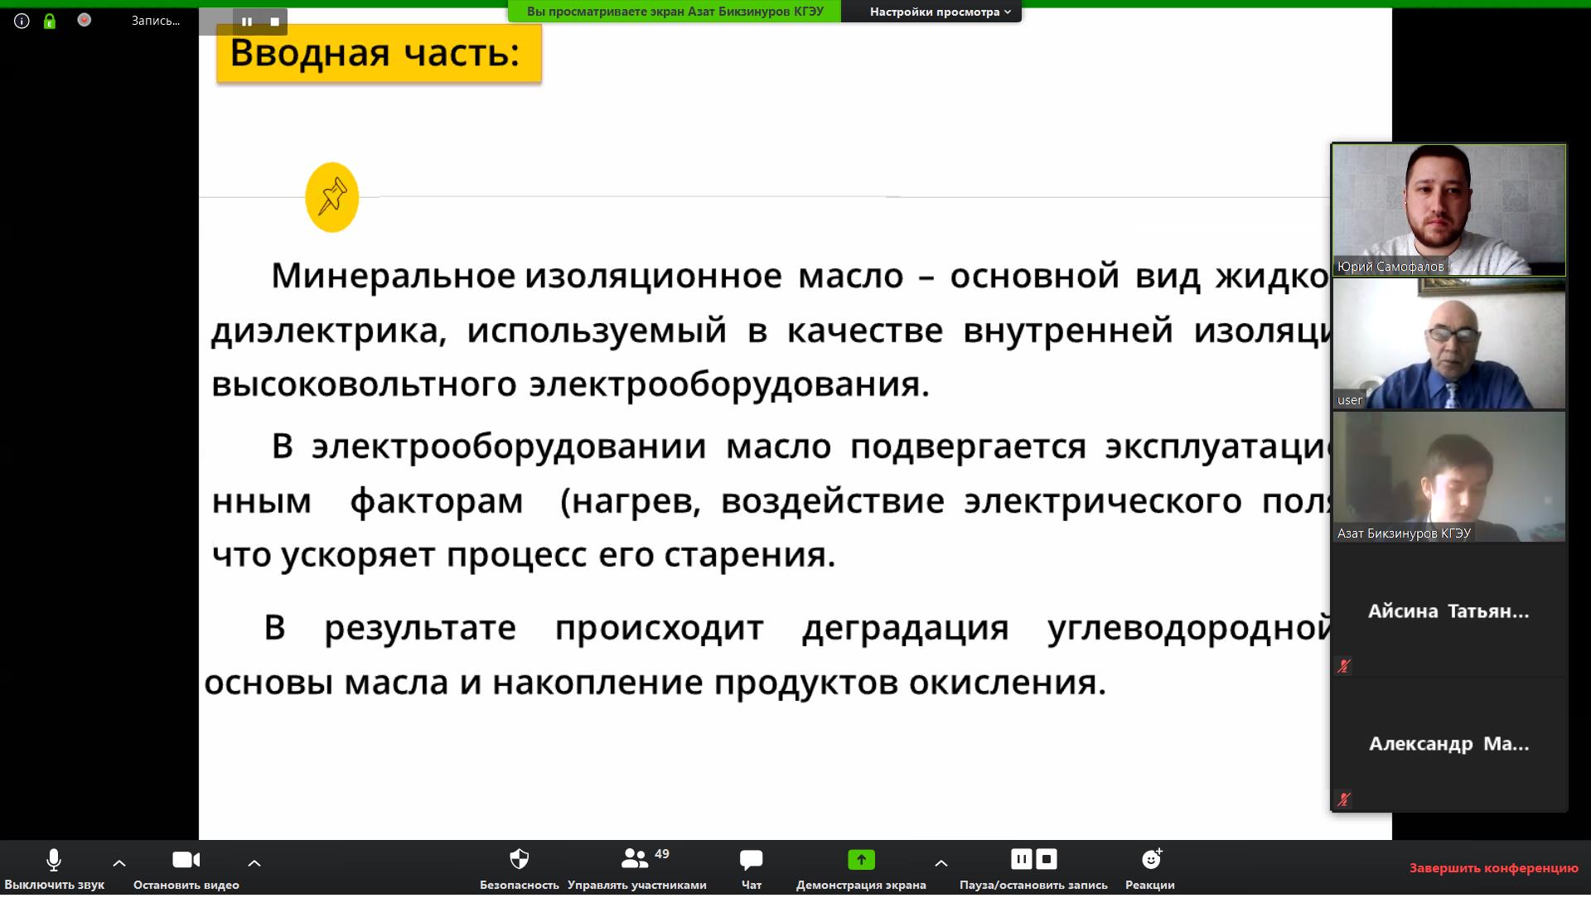Click the green encryption lock icon
The width and height of the screenshot is (1591, 898).
tap(50, 22)
